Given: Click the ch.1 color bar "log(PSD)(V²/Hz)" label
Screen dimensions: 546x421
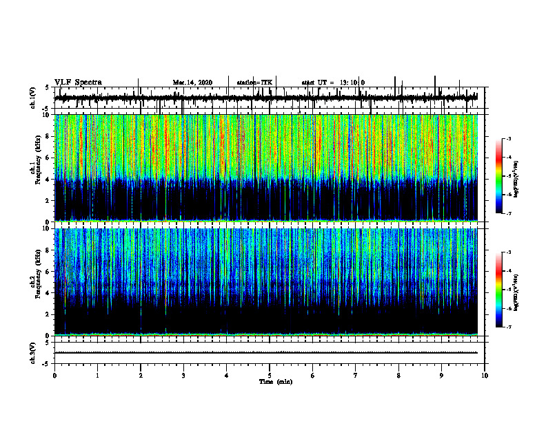Looking at the screenshot, I should click(516, 180).
